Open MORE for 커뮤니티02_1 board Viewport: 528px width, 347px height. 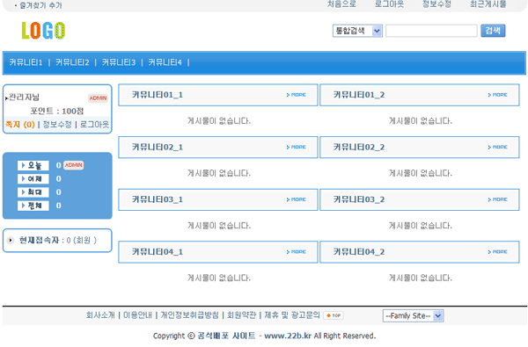point(296,147)
